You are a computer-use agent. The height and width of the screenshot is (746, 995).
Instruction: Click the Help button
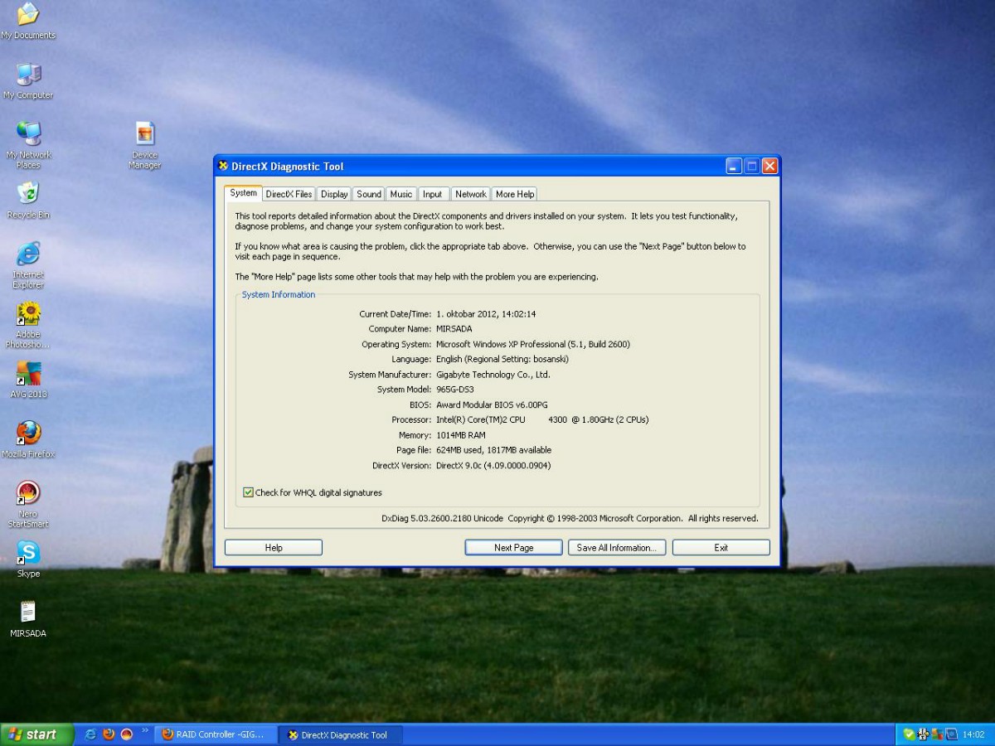click(274, 548)
